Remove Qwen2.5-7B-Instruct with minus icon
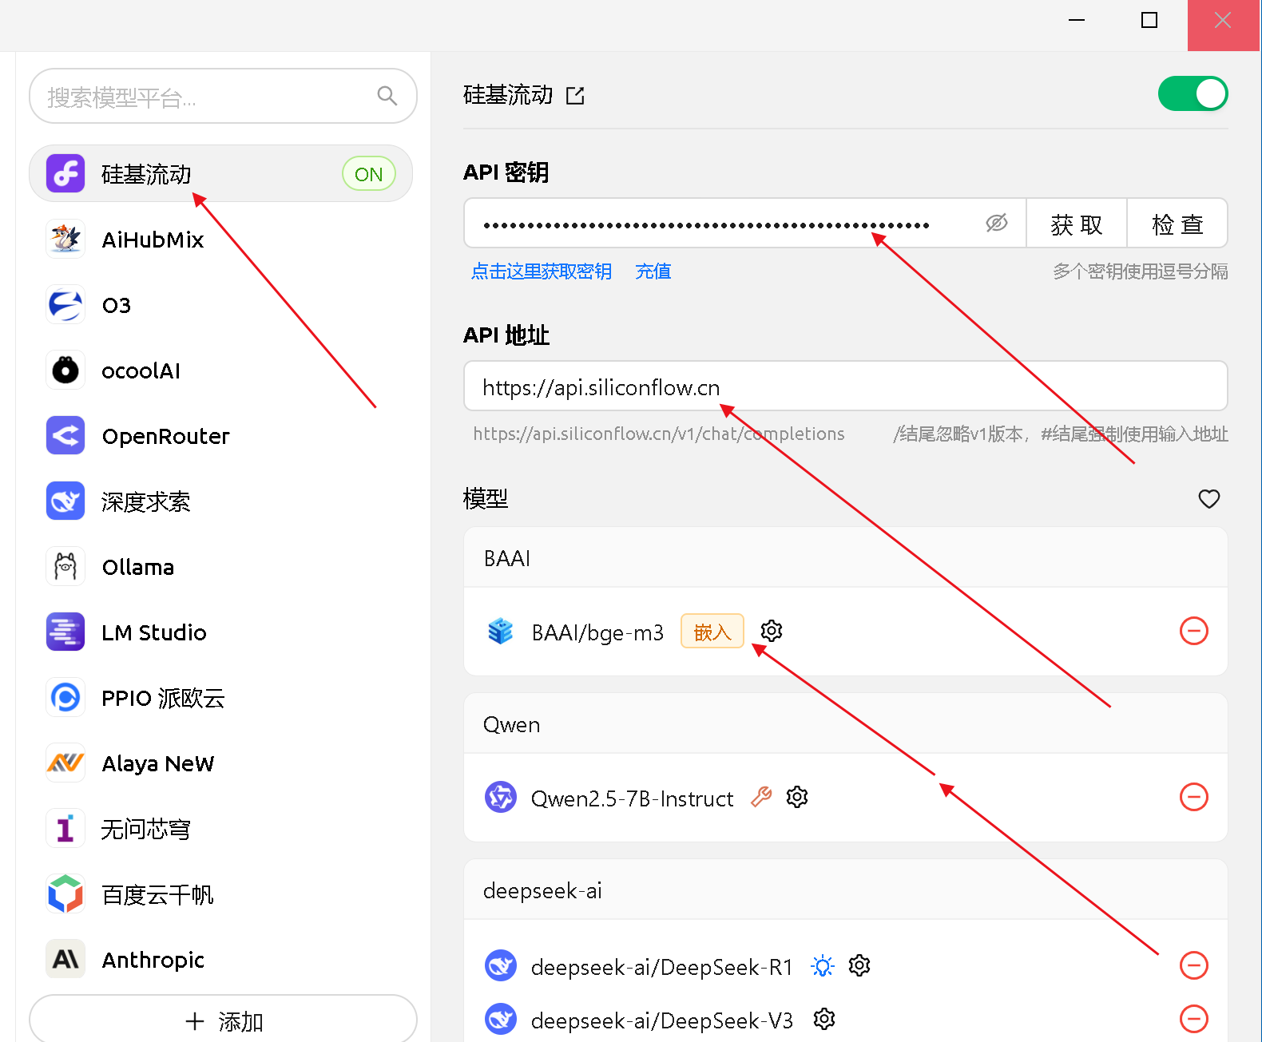The image size is (1262, 1042). pyautogui.click(x=1194, y=797)
